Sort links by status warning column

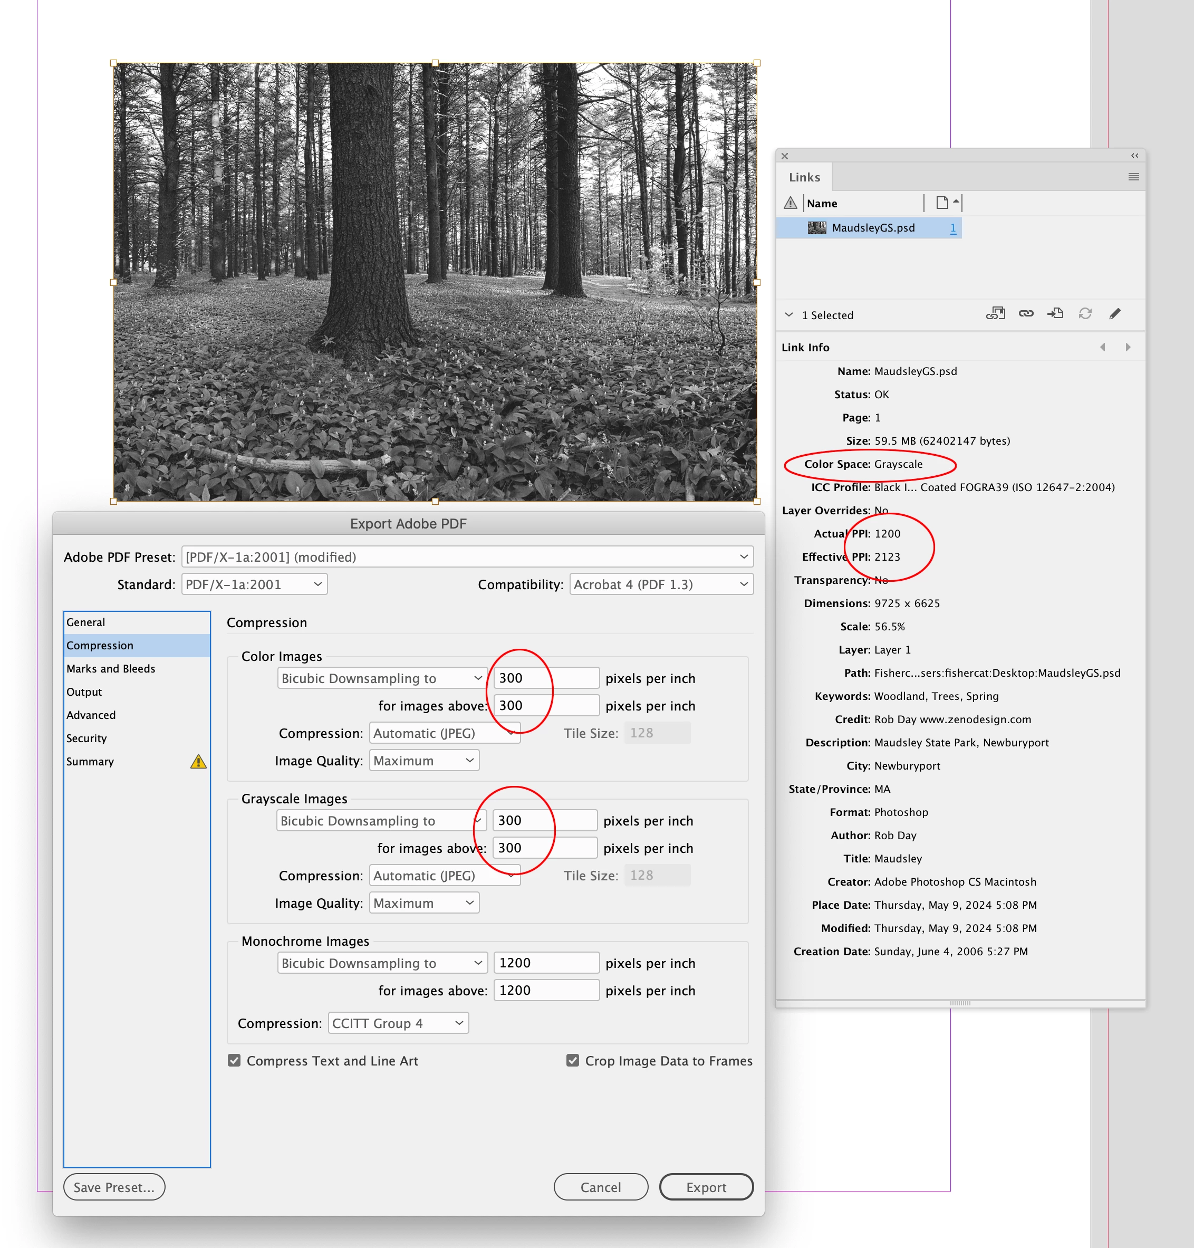coord(791,203)
